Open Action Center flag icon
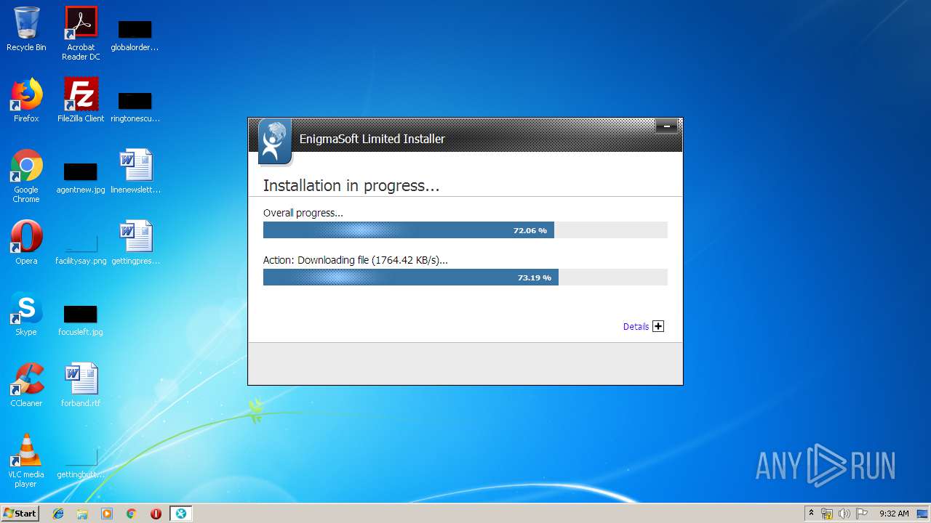The height and width of the screenshot is (523, 931). click(x=862, y=514)
